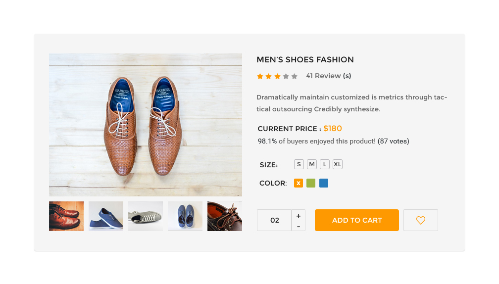Image resolution: width=499 pixels, height=284 pixels.
Task: Show the blue shoes pair thumbnail
Action: pos(185,216)
